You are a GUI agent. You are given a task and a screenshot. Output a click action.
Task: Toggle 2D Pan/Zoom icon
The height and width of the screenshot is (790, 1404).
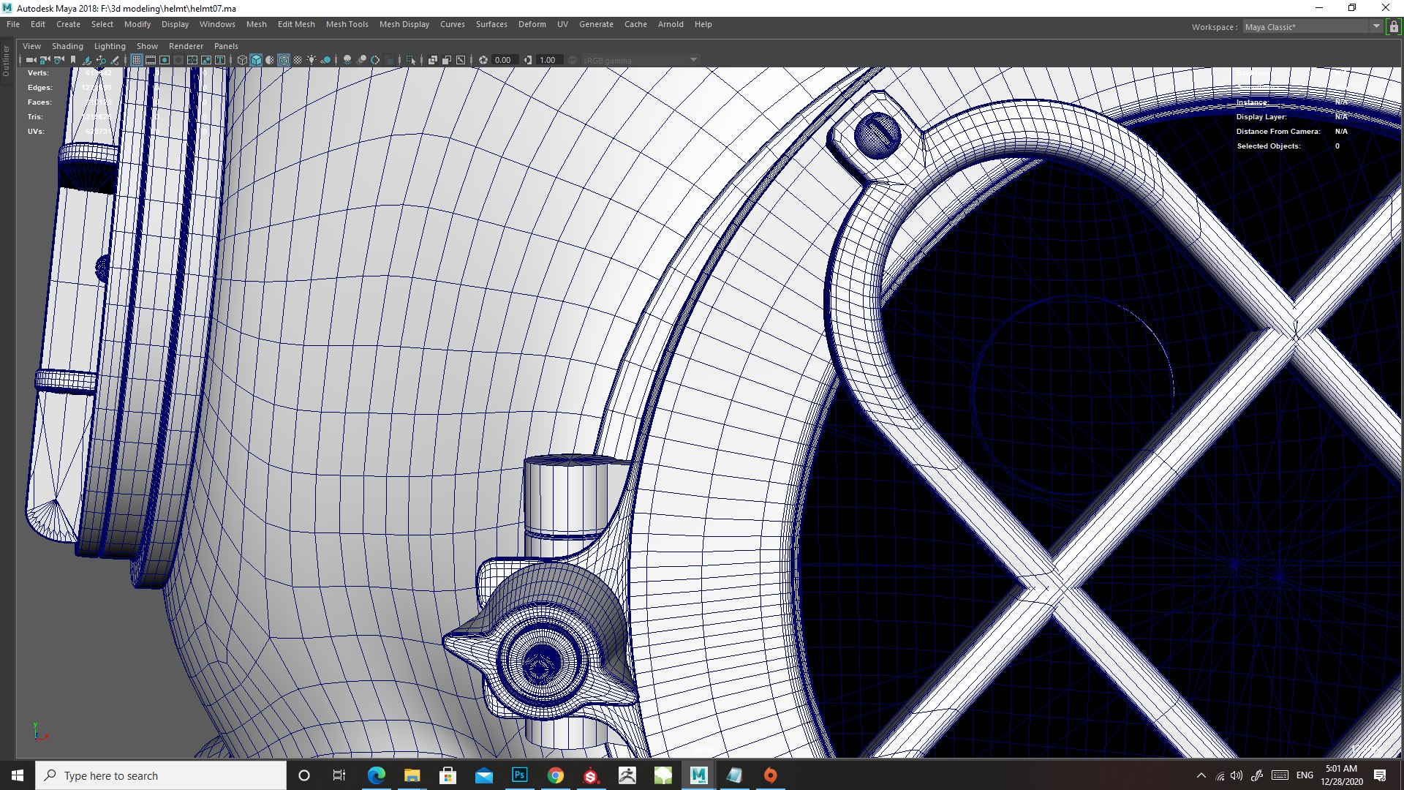[x=101, y=60]
